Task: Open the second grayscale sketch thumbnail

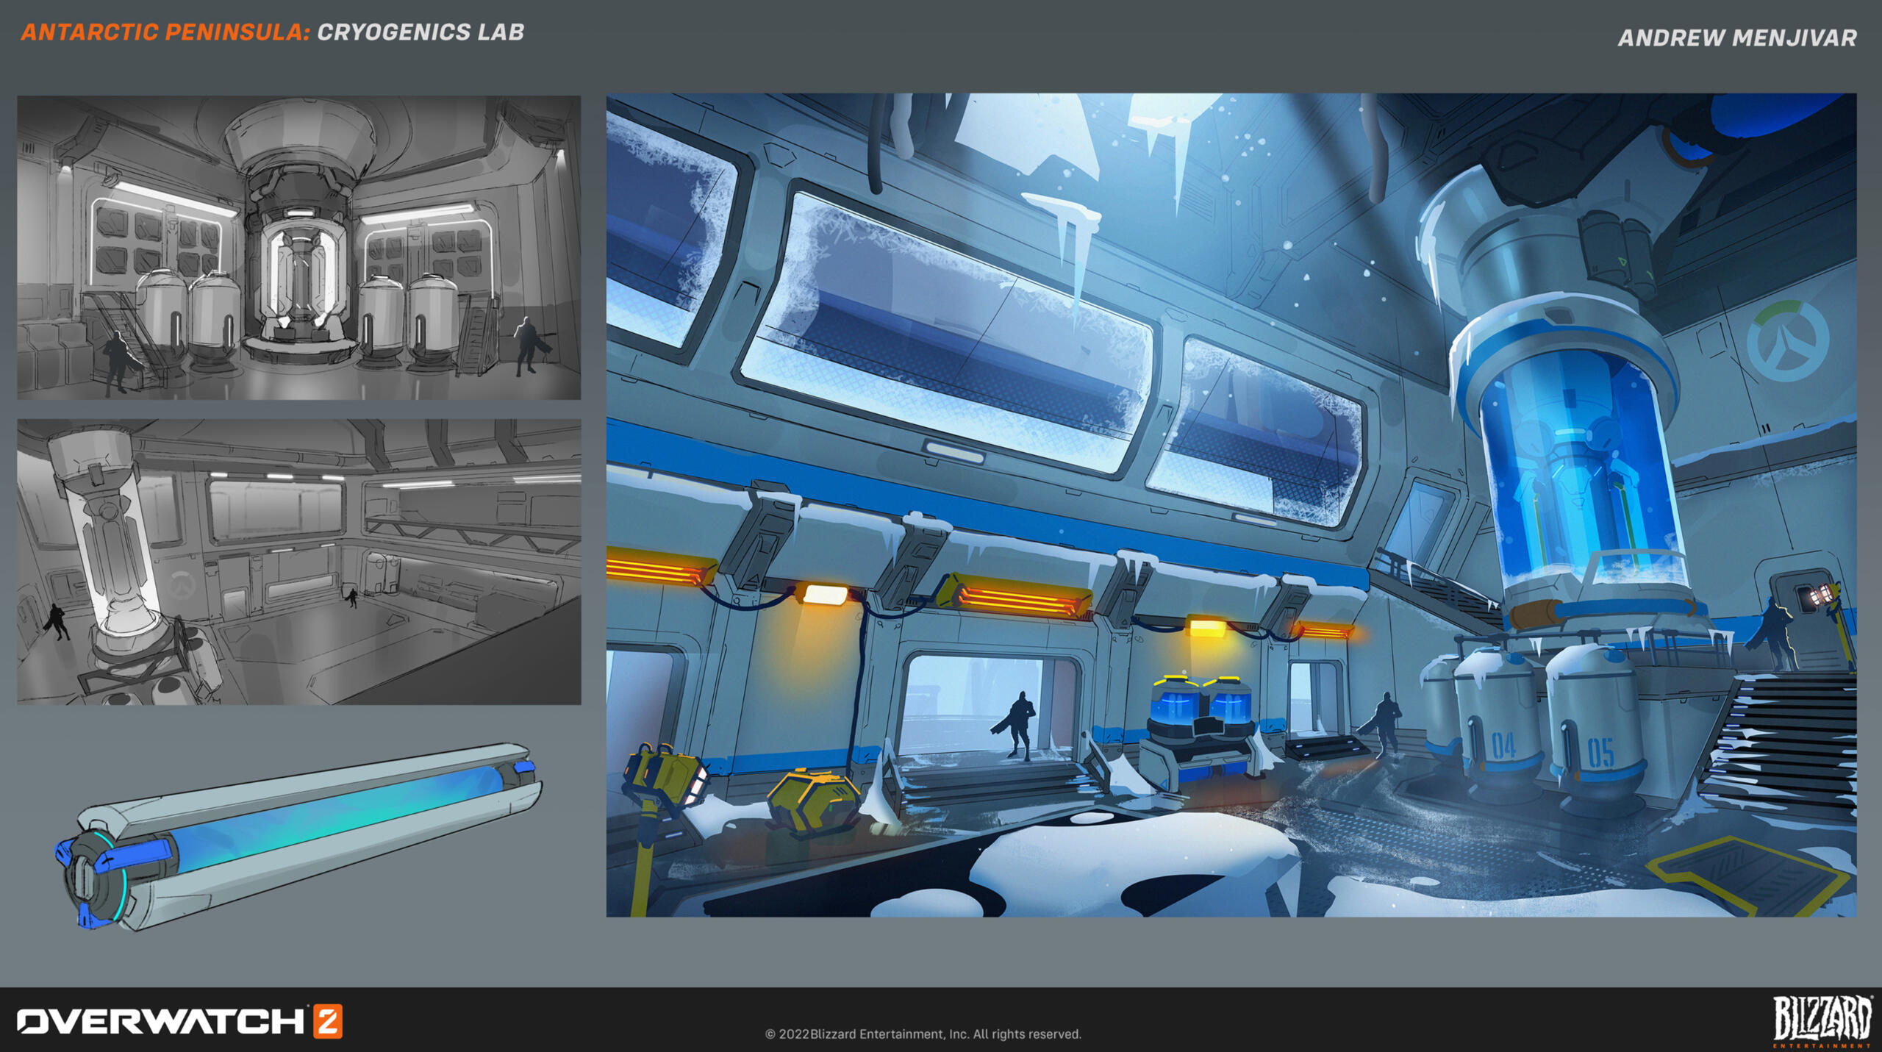Action: click(299, 562)
